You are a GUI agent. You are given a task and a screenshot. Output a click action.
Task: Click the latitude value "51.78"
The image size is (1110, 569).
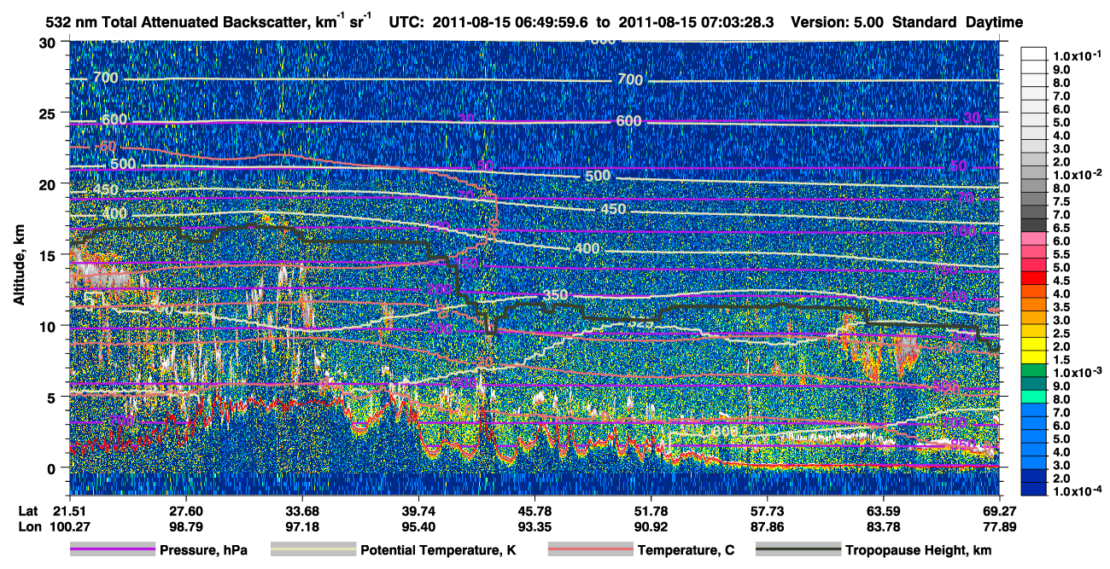coord(651,511)
